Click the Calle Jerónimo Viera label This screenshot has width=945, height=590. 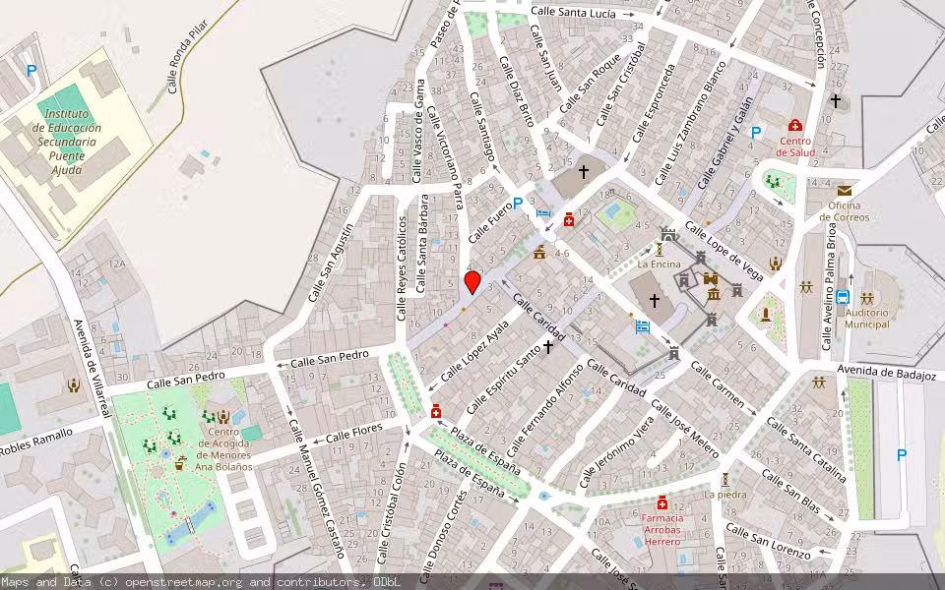[x=616, y=452]
